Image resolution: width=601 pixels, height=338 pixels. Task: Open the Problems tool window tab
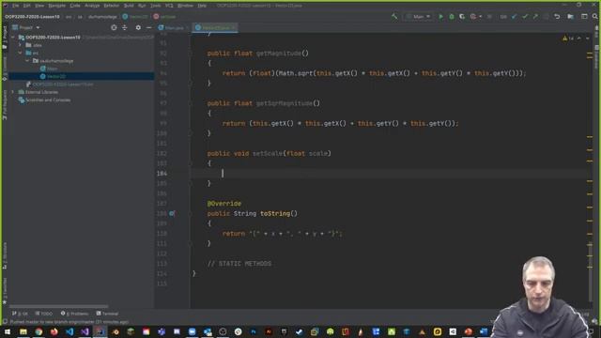coord(74,314)
